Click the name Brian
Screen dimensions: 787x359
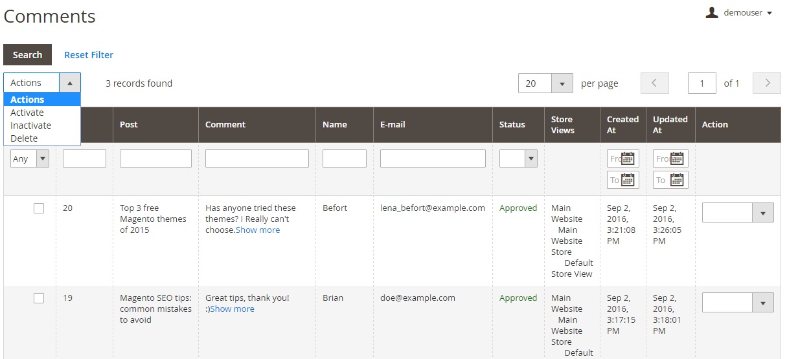333,298
